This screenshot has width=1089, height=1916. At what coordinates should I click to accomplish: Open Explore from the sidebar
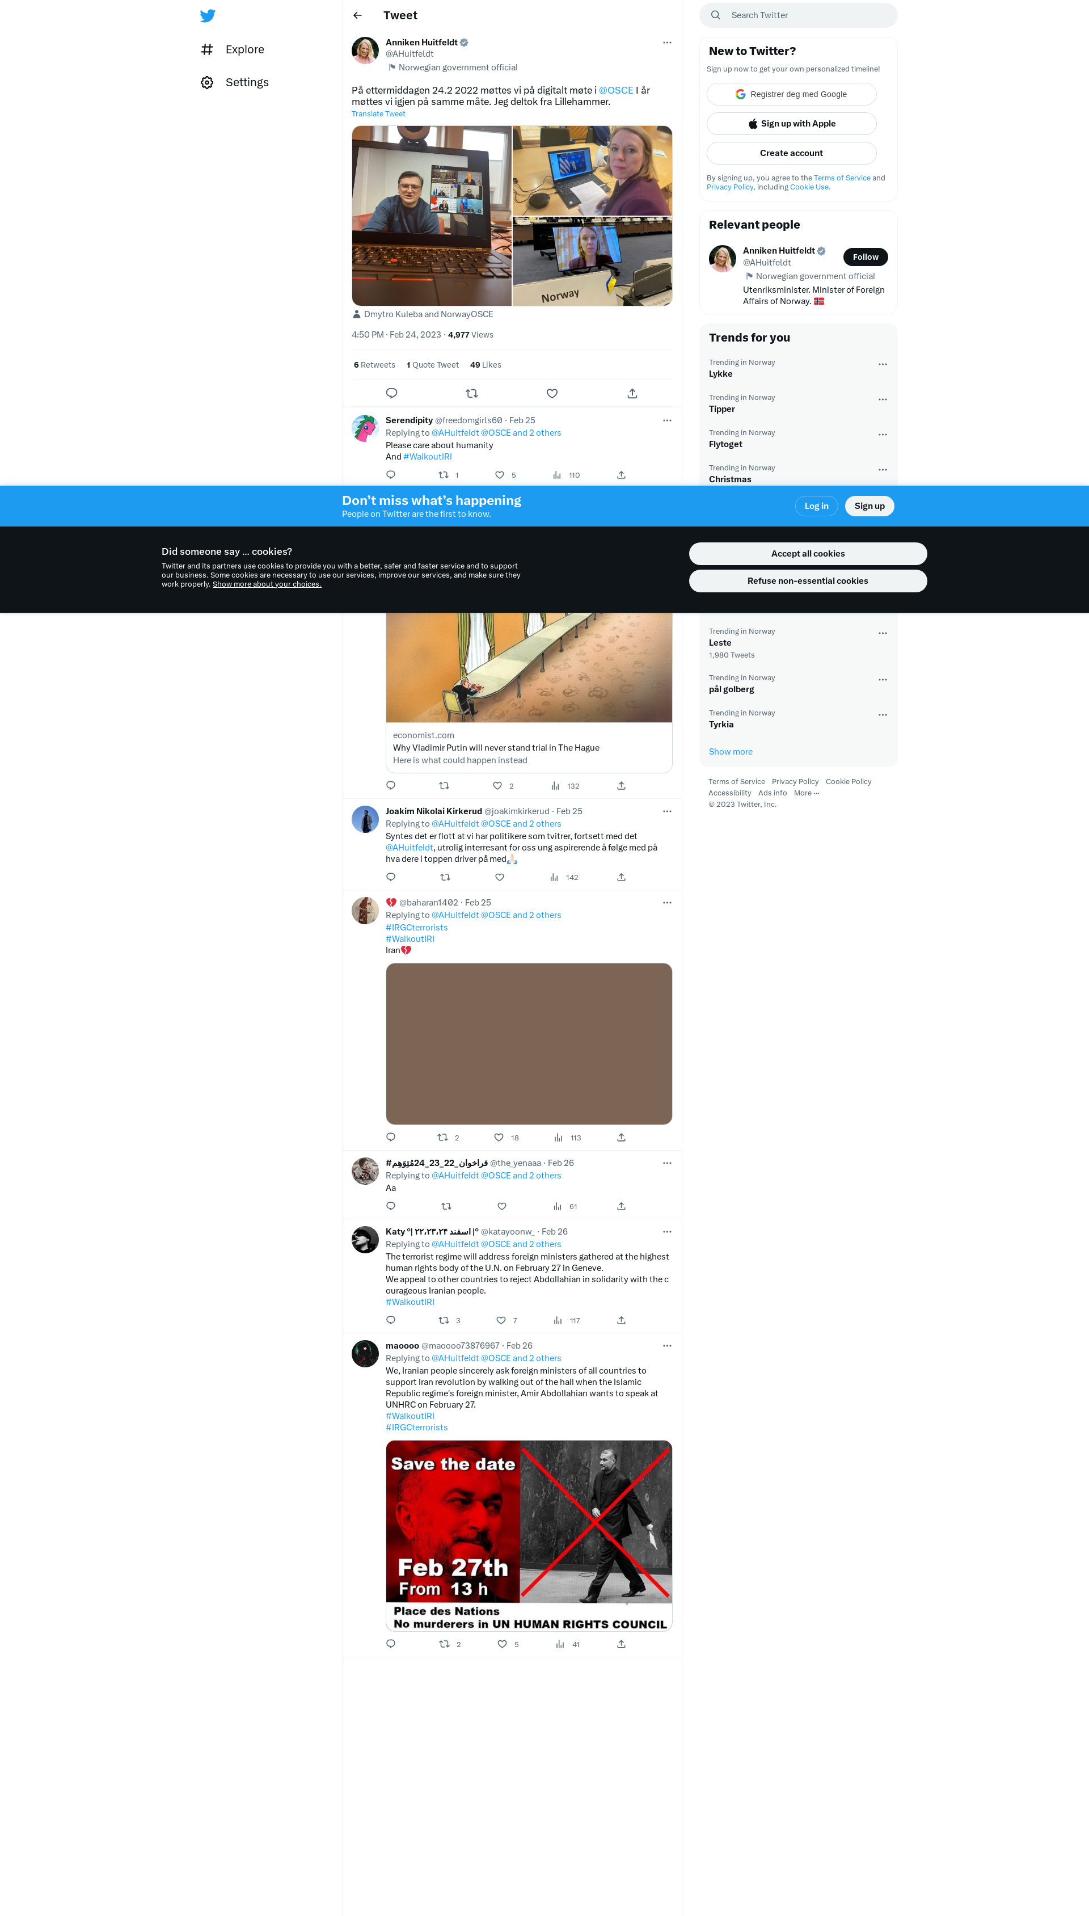[233, 49]
